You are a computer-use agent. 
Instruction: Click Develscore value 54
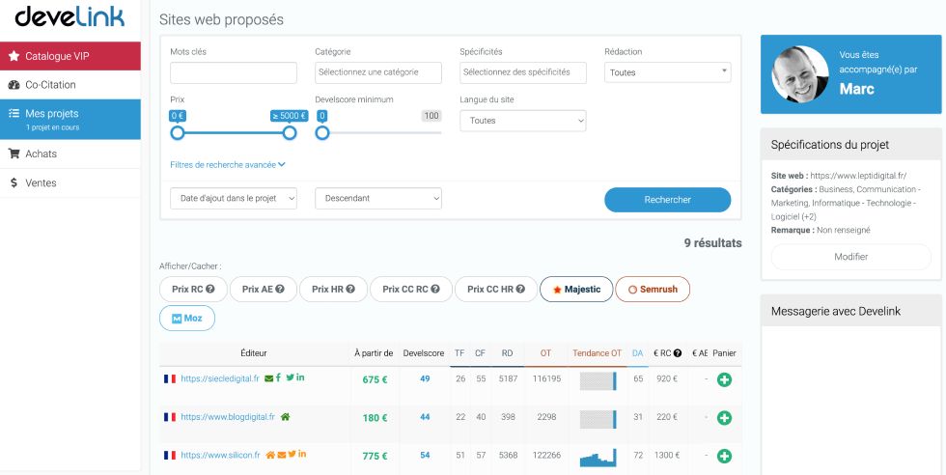tap(425, 455)
